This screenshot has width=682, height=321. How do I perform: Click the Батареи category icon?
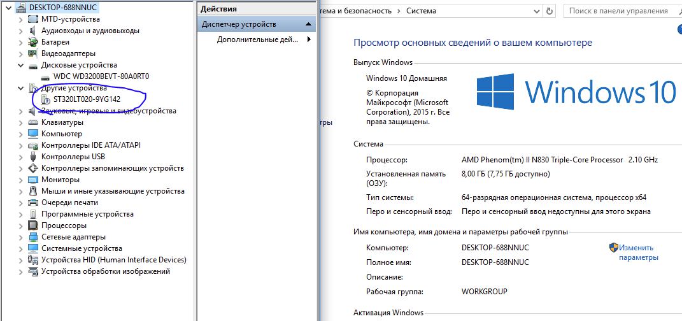point(33,42)
